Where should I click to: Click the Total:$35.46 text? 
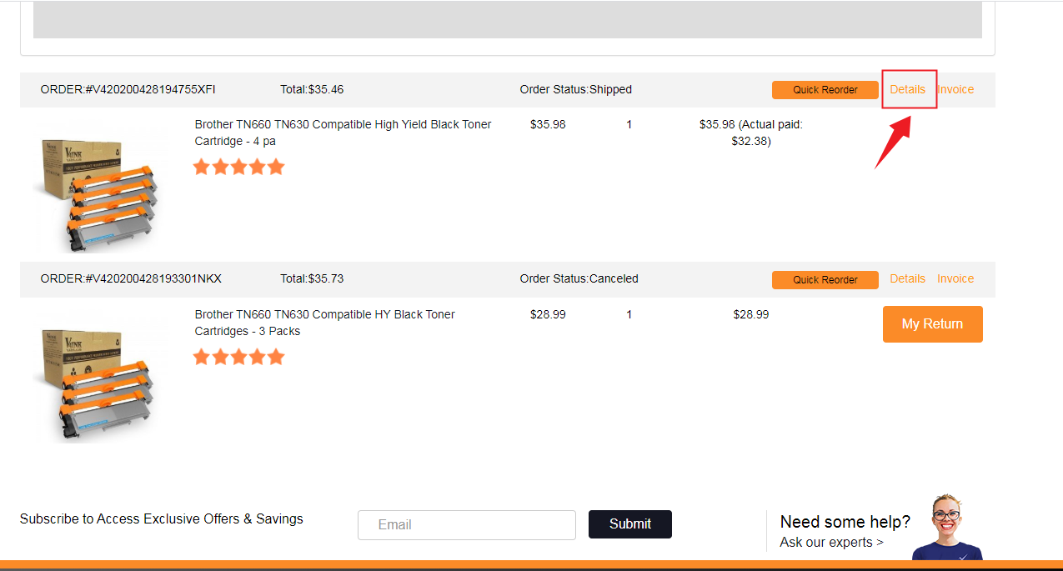tap(312, 89)
